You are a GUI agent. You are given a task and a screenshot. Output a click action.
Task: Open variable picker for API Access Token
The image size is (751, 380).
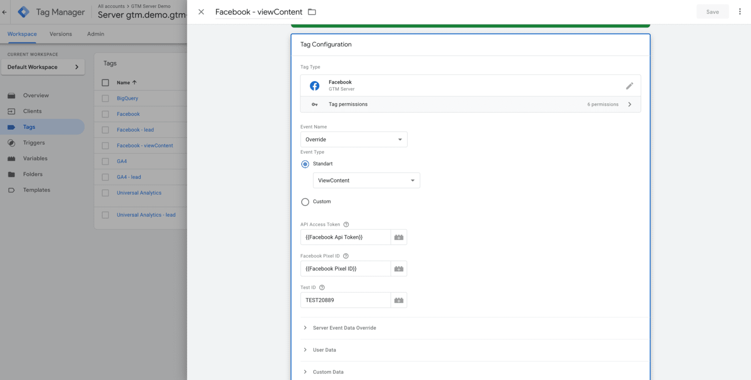tap(399, 237)
